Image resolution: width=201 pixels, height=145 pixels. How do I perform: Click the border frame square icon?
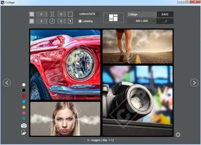click(x=70, y=14)
